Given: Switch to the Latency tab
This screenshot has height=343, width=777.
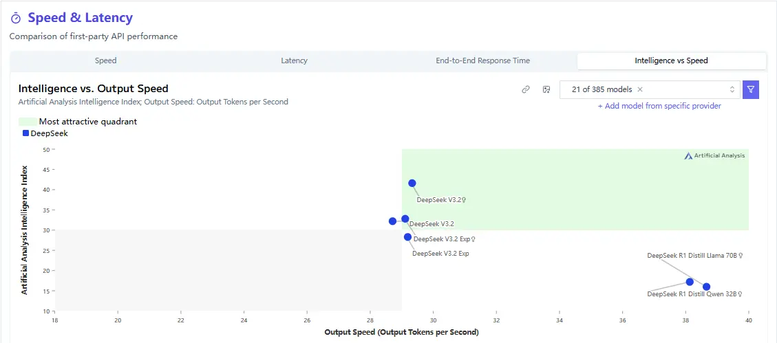Looking at the screenshot, I should point(295,61).
